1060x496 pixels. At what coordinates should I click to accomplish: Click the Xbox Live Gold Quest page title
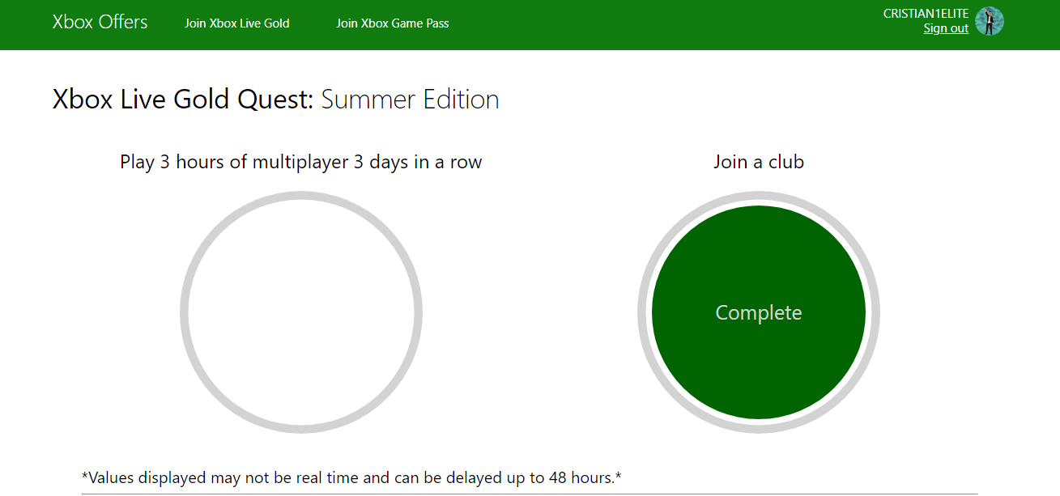point(275,99)
